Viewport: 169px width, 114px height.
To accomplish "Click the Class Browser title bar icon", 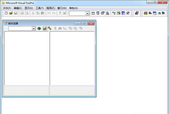I will tap(6, 23).
